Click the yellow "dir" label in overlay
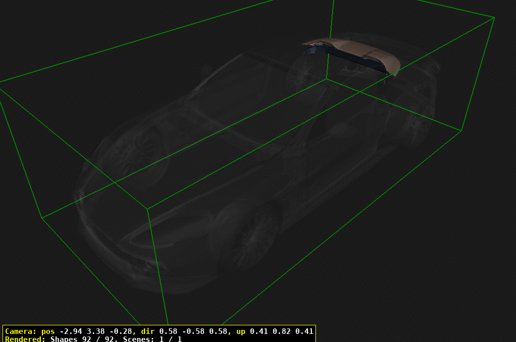 [x=149, y=331]
